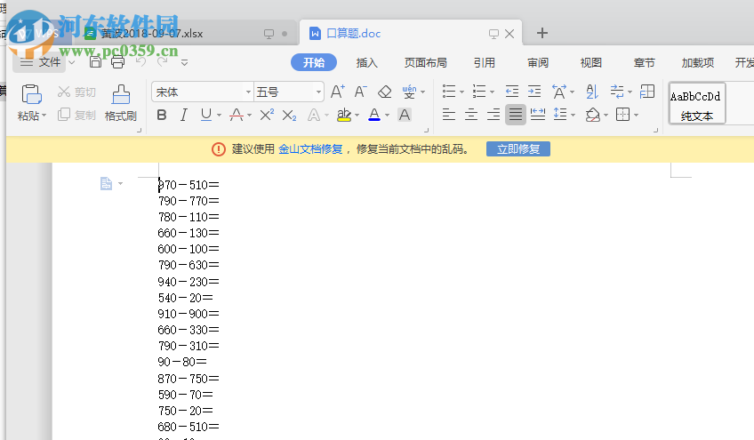754x440 pixels.
Task: Open the 金山文档修复 link
Action: coord(310,149)
